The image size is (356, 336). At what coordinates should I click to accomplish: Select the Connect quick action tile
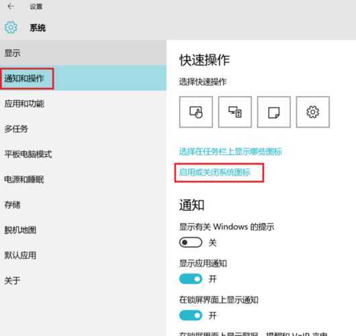pos(235,112)
